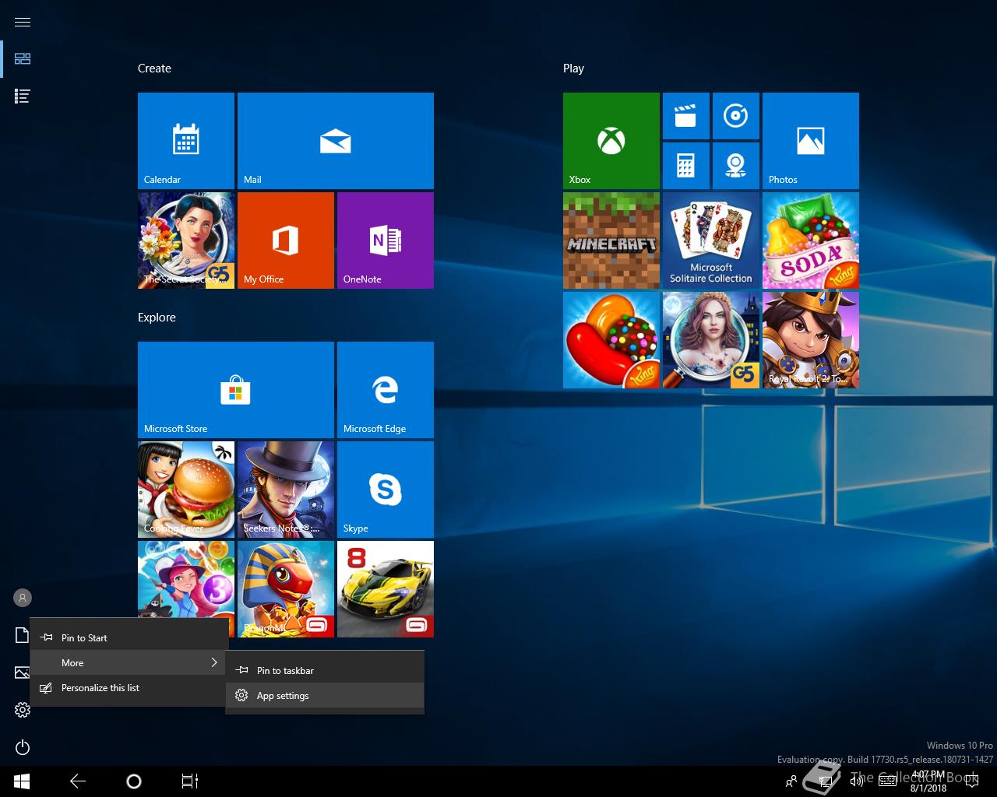Viewport: 997px width, 797px height.
Task: Open Task View on taskbar
Action: 190,781
